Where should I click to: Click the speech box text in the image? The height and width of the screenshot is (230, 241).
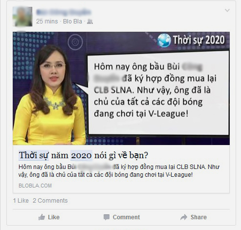[x=155, y=90]
